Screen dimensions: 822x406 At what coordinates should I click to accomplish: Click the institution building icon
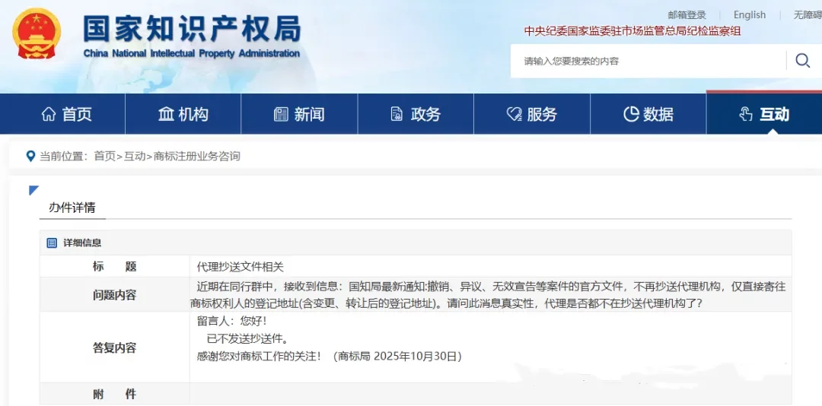166,114
